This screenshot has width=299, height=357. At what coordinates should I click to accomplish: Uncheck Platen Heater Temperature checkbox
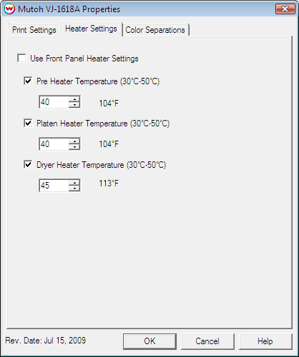coord(28,123)
